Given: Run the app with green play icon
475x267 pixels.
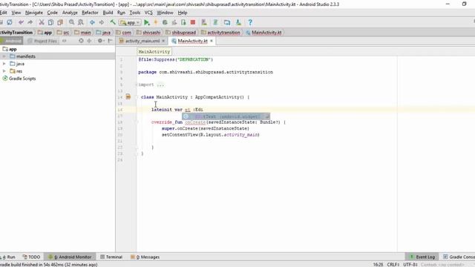Looking at the screenshot, I should (x=147, y=22).
